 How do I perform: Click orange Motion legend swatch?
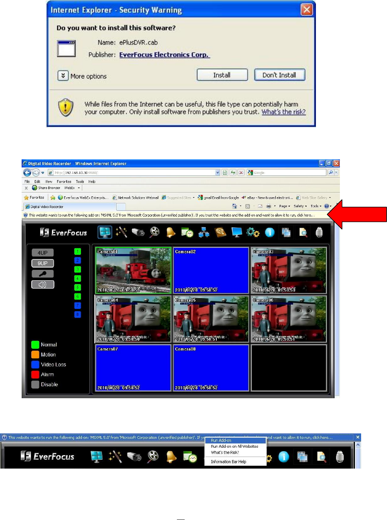[x=35, y=355]
